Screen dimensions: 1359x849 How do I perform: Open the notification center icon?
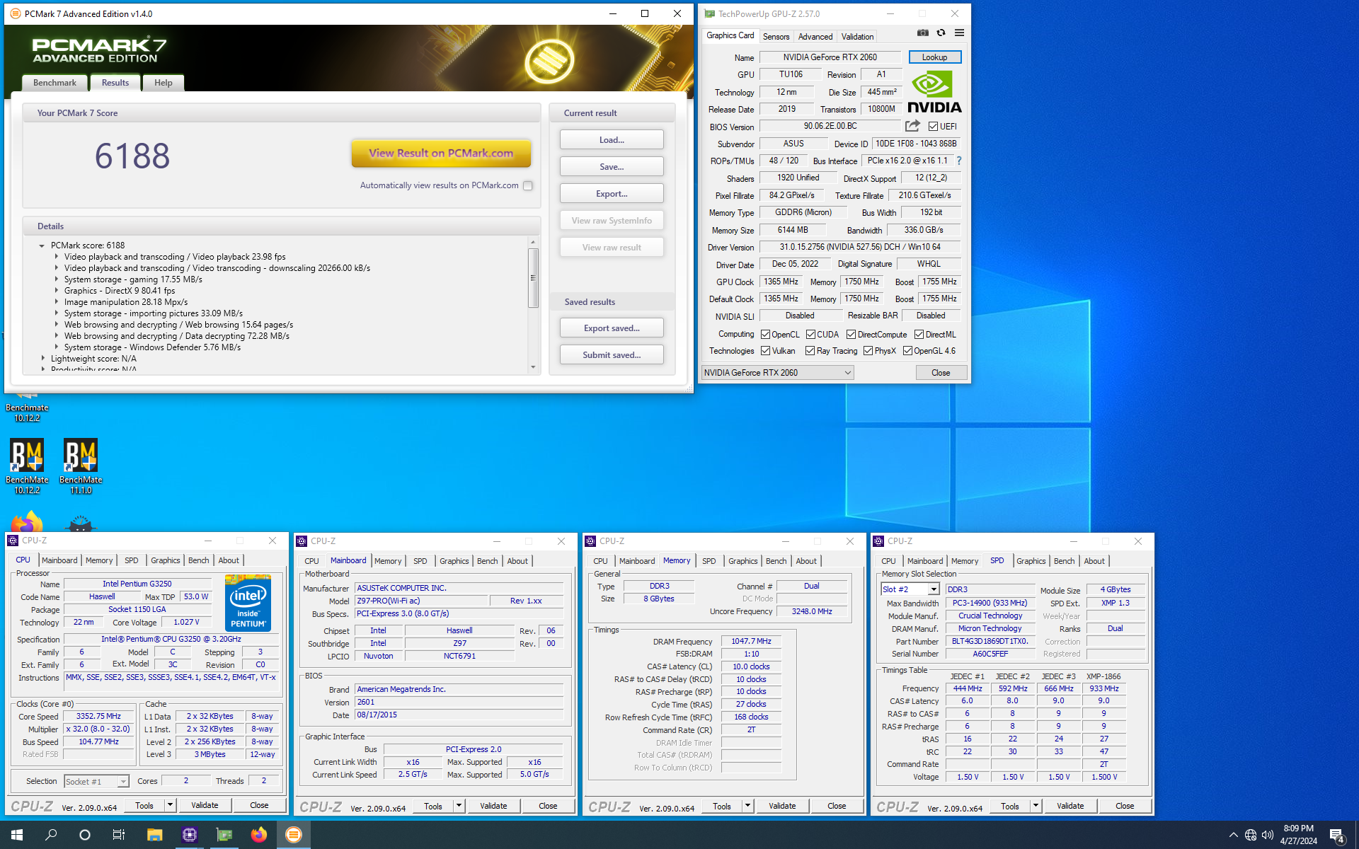click(1336, 835)
